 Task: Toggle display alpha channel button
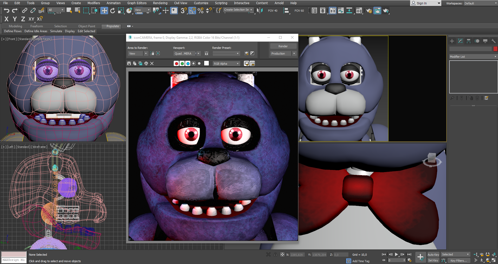pyautogui.click(x=193, y=63)
